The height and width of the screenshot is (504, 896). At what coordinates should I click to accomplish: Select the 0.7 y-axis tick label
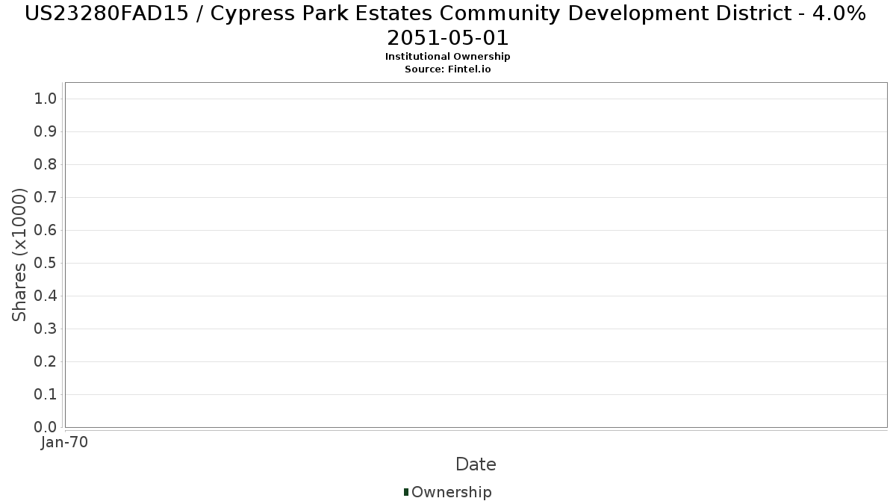(46, 198)
